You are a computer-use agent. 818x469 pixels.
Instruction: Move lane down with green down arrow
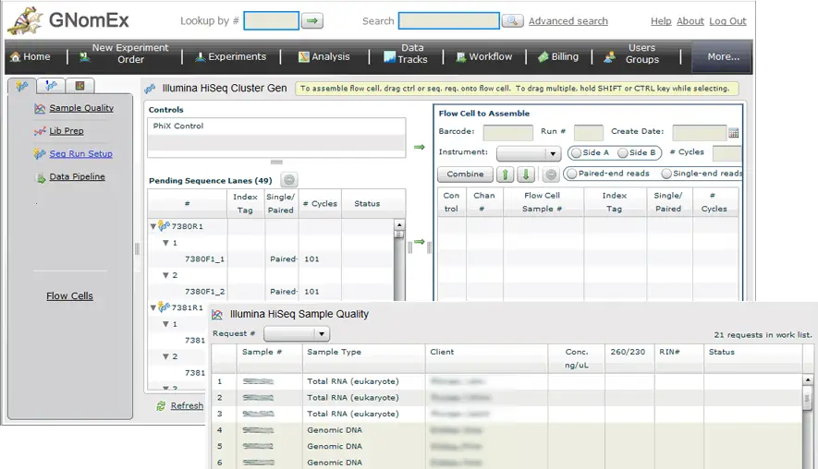tap(525, 174)
